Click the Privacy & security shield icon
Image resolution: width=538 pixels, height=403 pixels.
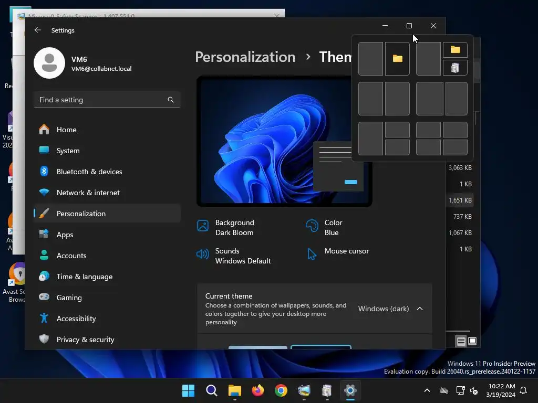coord(44,340)
